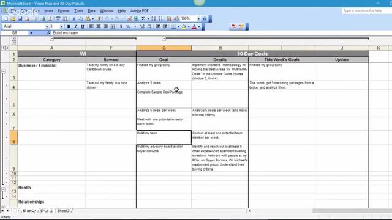
Task: Open AutoSum functions dropdown arrow
Action: point(148,19)
